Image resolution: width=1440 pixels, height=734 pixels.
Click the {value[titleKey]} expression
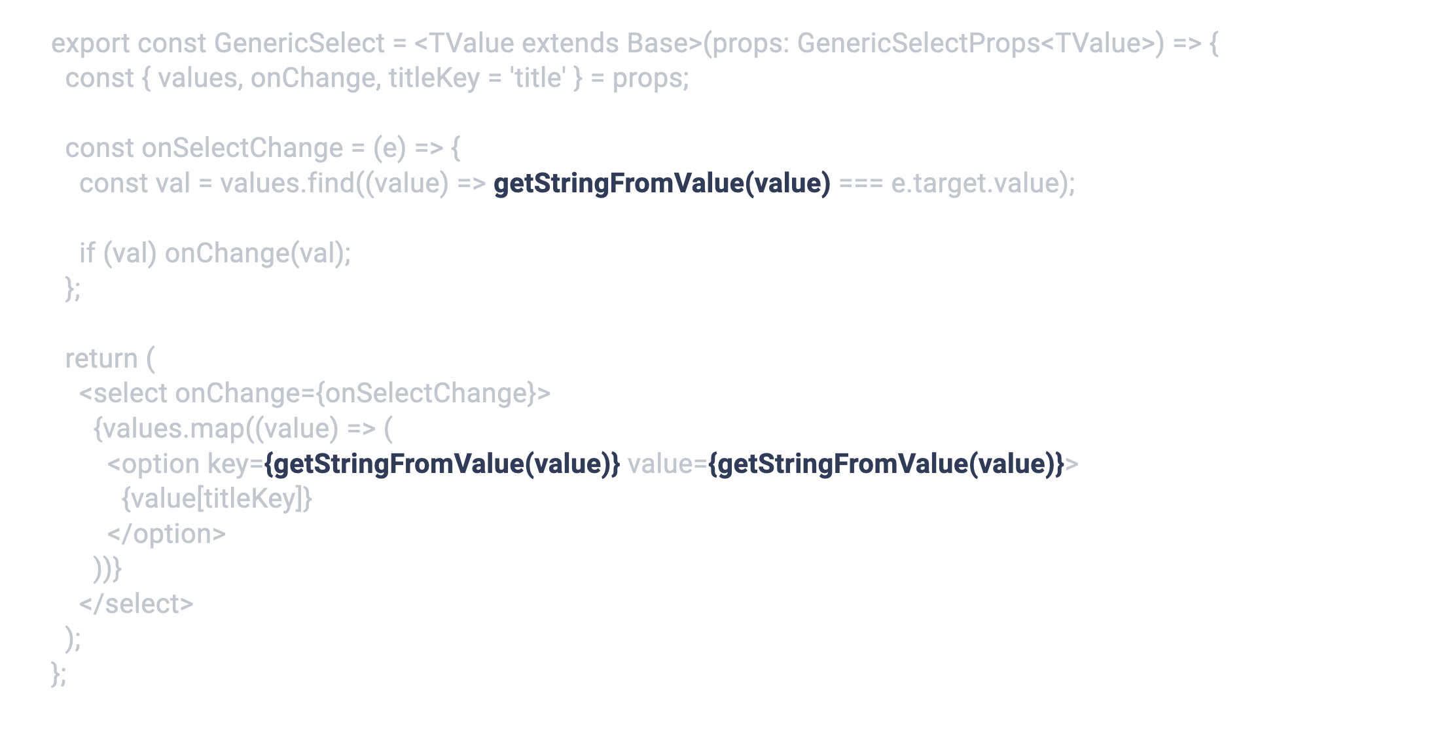(x=217, y=499)
